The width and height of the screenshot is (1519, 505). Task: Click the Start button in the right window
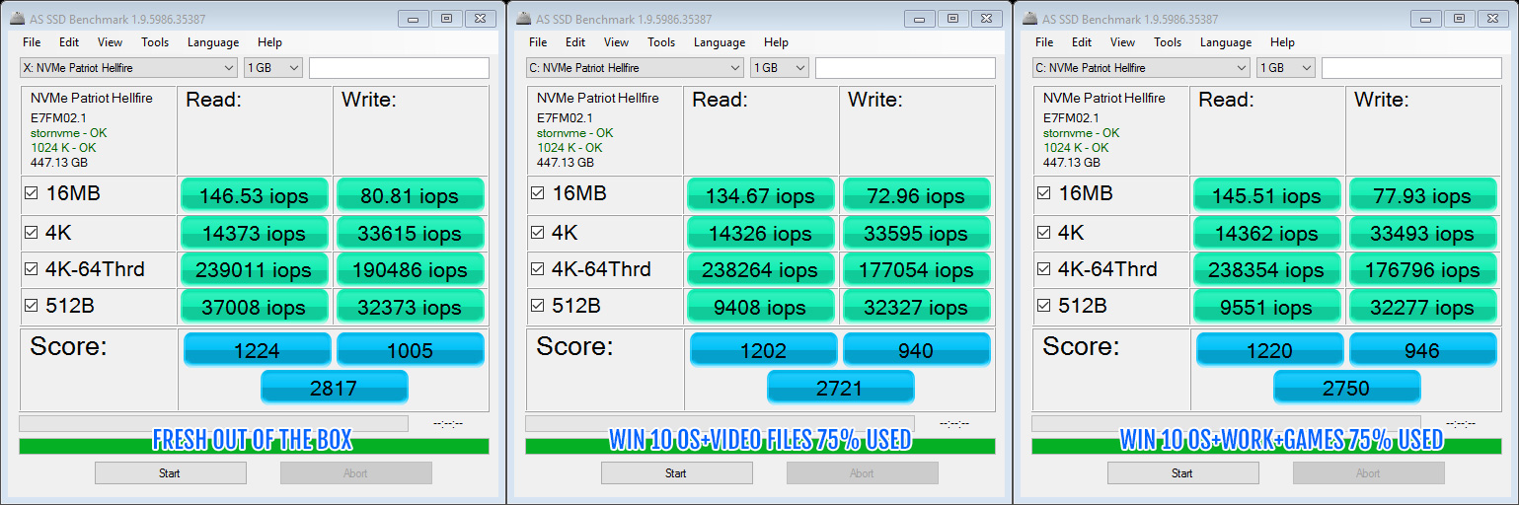pos(1182,473)
